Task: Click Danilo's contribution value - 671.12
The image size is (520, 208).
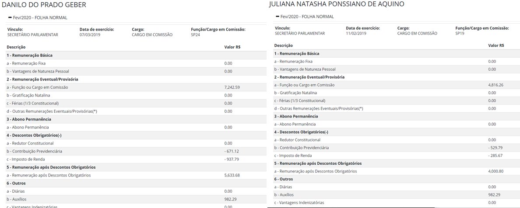Action: pos(232,151)
